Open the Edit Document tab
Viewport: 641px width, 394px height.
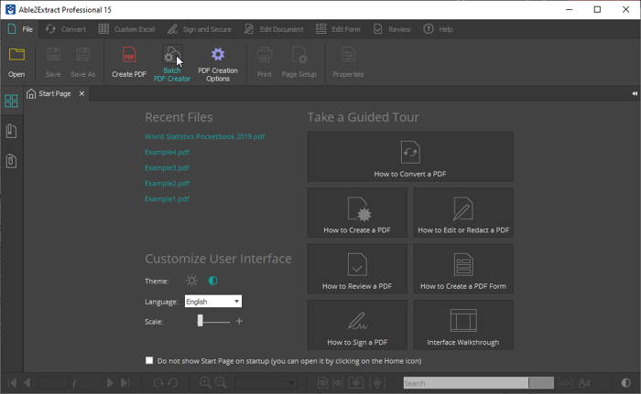point(275,29)
